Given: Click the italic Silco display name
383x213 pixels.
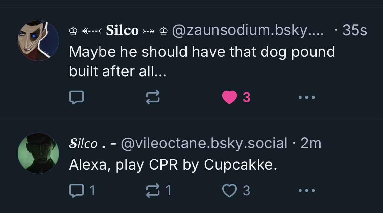Looking at the screenshot, I should 84,144.
